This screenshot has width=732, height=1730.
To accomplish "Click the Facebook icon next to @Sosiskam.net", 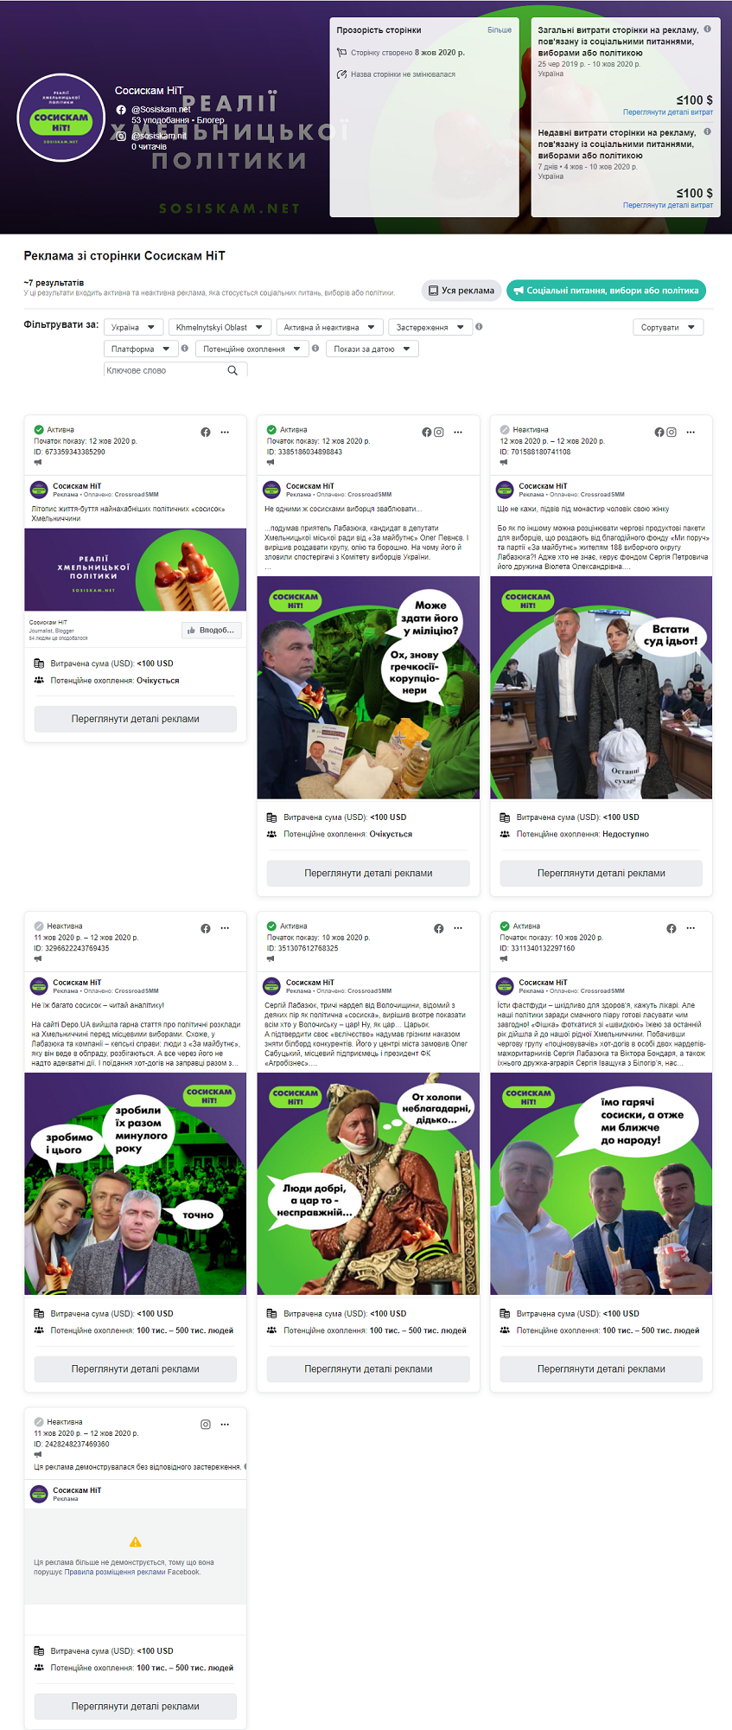I will [121, 110].
